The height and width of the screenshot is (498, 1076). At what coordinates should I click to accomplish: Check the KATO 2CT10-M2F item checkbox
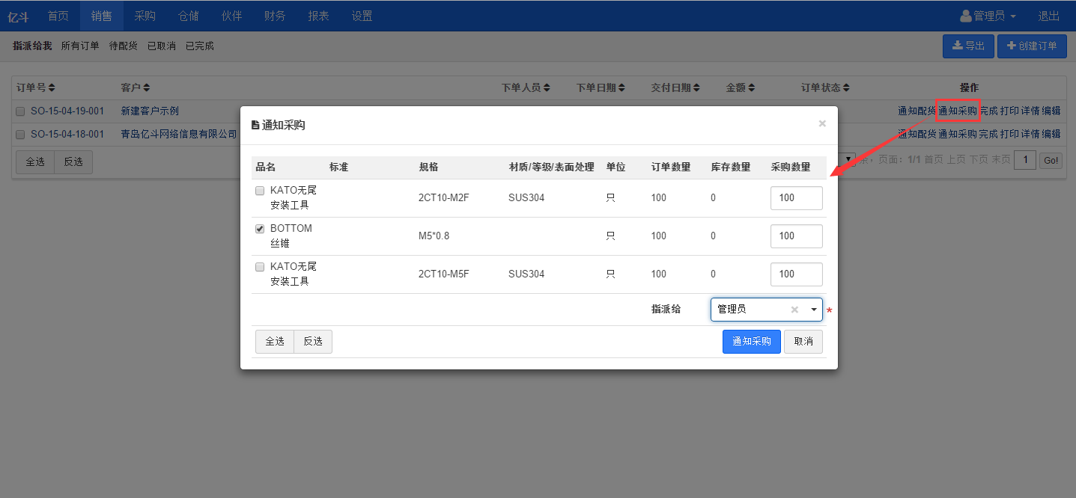tap(260, 191)
